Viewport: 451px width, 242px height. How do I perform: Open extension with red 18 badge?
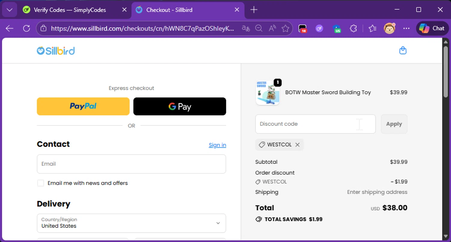click(x=302, y=29)
